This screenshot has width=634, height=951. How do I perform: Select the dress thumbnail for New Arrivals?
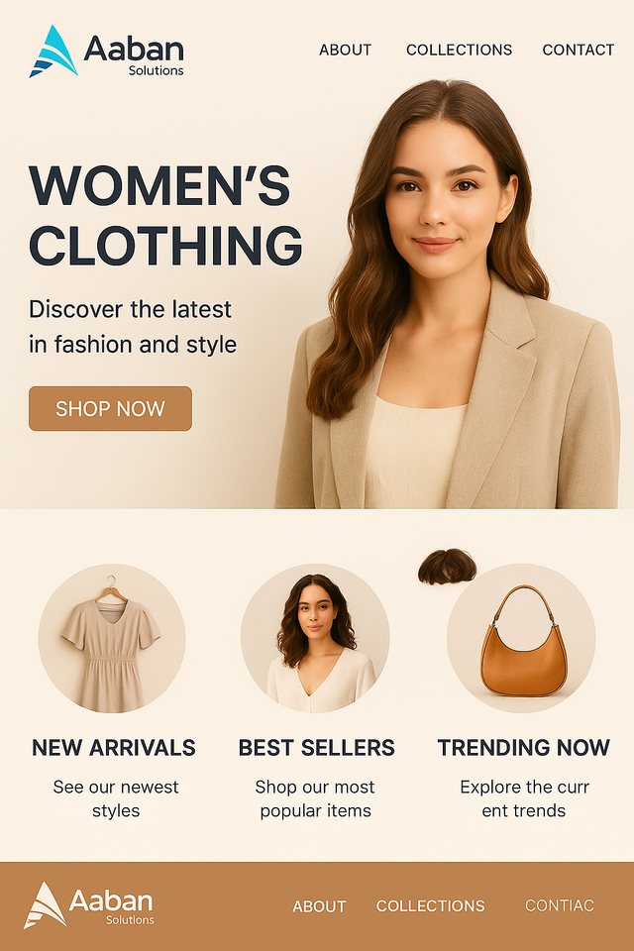[x=112, y=638]
